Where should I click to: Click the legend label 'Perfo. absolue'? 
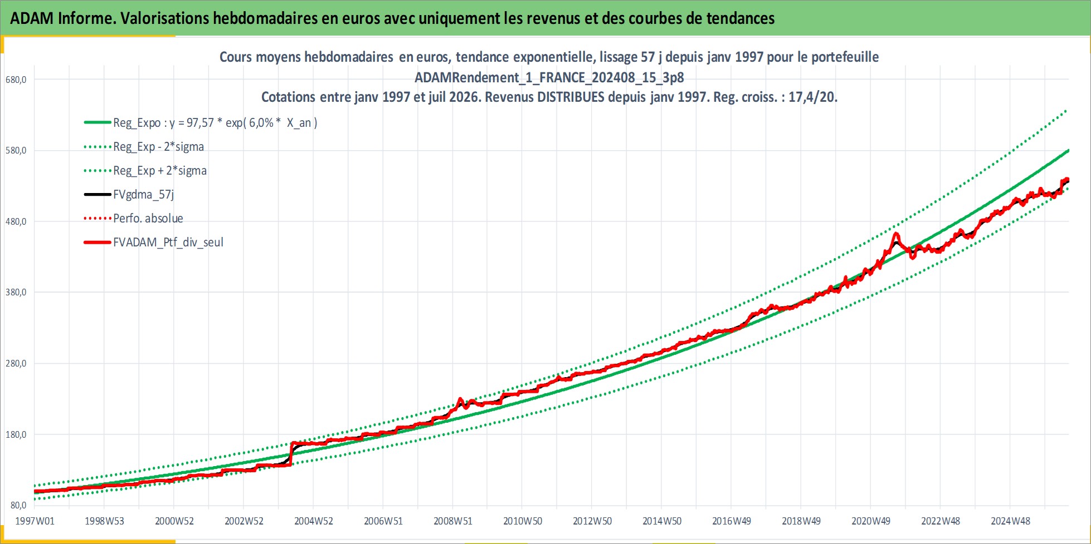pyautogui.click(x=148, y=219)
